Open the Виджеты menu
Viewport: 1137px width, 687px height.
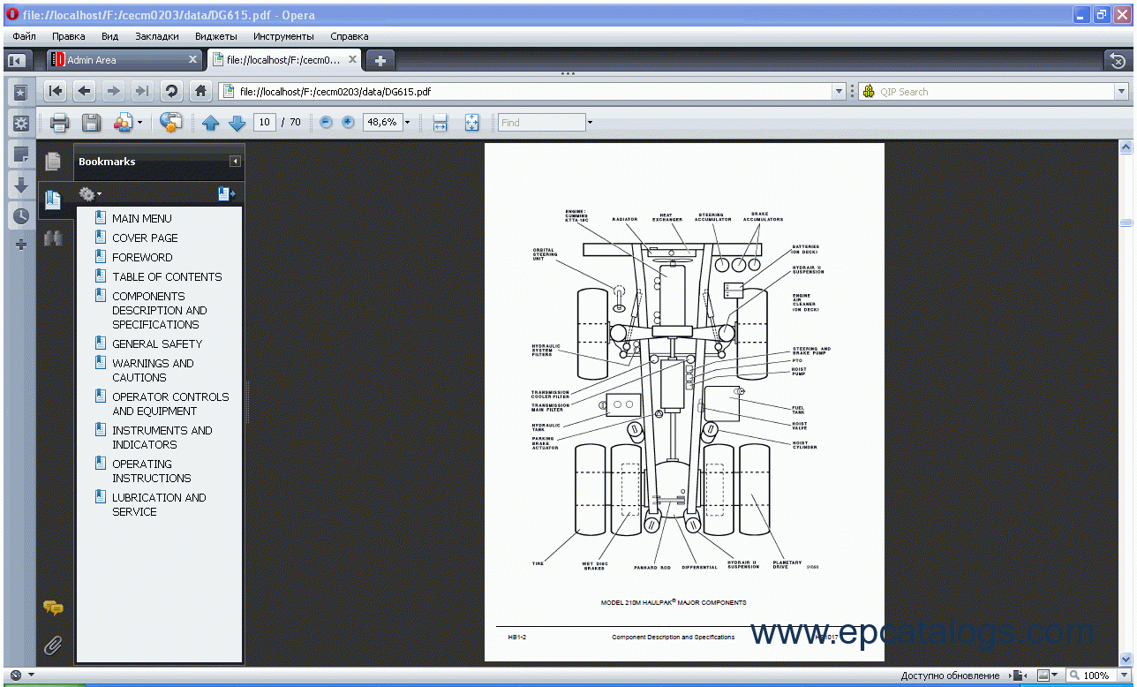tap(215, 36)
